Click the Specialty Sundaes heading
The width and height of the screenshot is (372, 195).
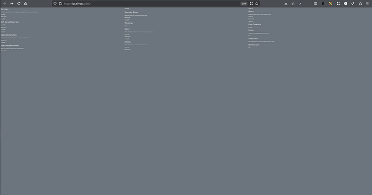(9, 35)
